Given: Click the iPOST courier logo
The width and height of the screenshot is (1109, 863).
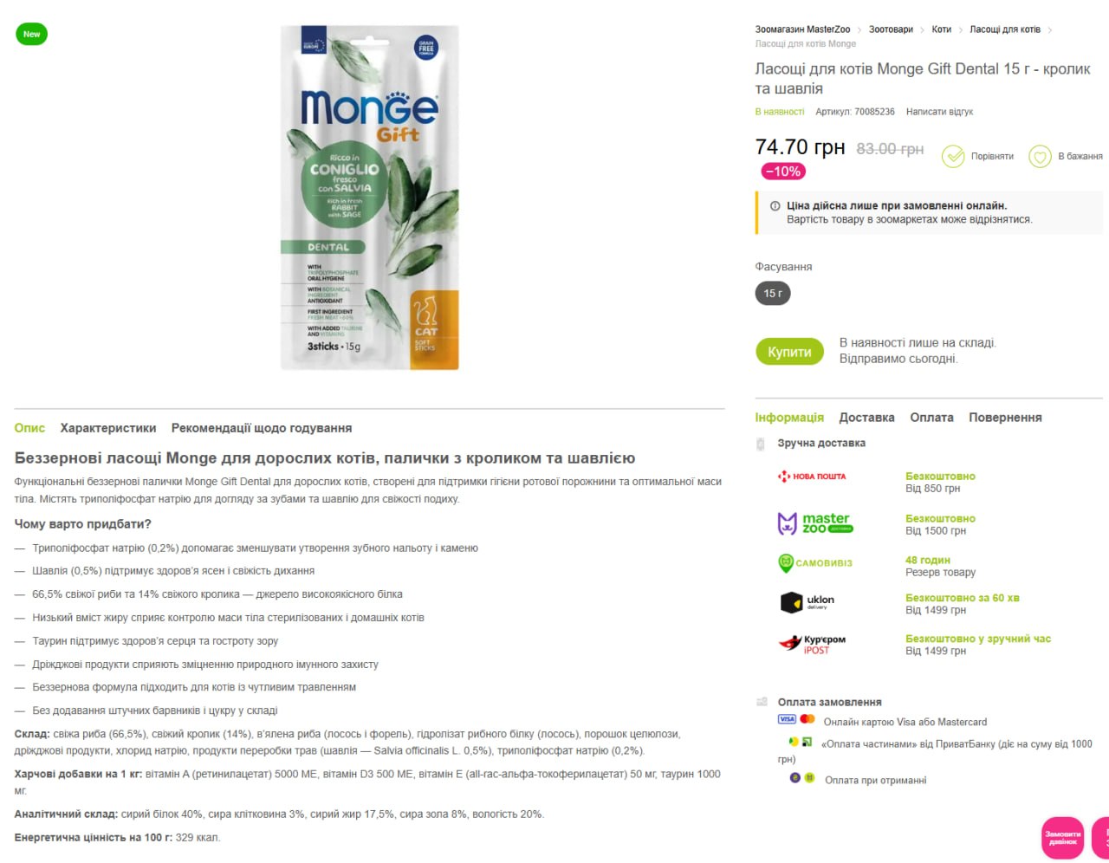Looking at the screenshot, I should click(x=812, y=644).
